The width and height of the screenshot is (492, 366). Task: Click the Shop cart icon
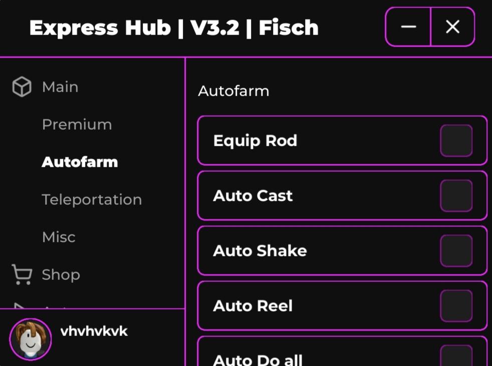click(22, 275)
